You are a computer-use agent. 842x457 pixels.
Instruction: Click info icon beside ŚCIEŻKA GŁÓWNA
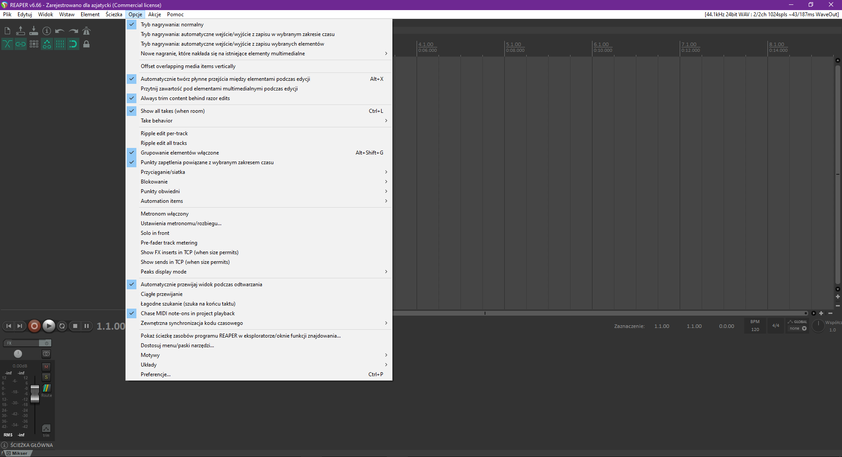click(x=5, y=445)
